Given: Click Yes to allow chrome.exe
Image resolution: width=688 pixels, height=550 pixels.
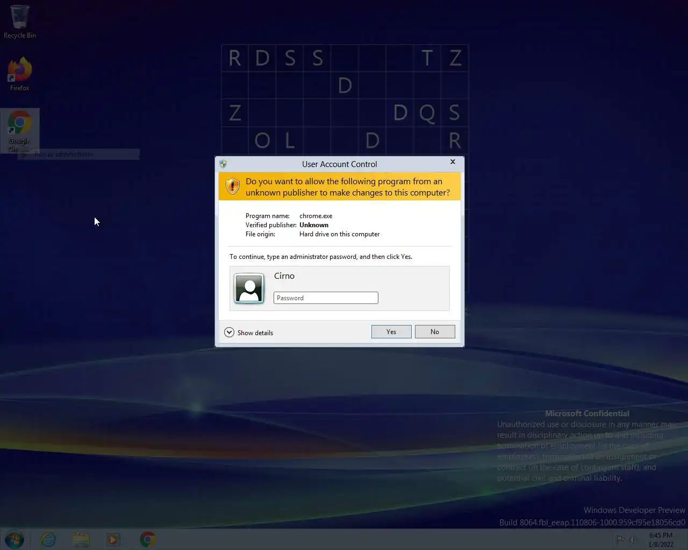Looking at the screenshot, I should point(391,332).
